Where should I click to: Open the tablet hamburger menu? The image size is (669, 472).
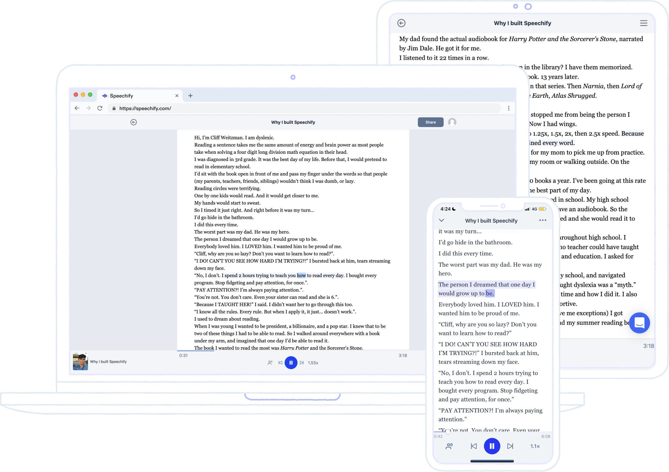click(644, 23)
